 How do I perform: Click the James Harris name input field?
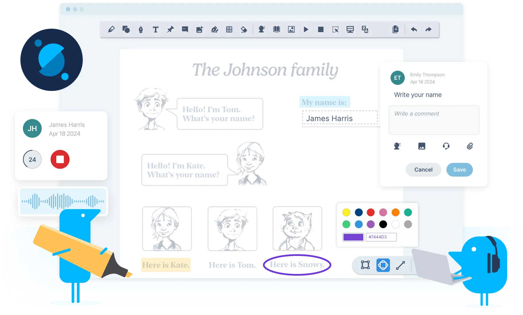coord(340,118)
